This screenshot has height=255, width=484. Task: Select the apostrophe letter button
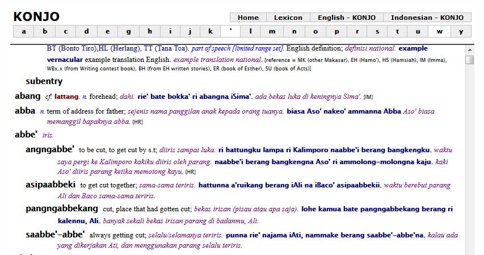(230, 32)
